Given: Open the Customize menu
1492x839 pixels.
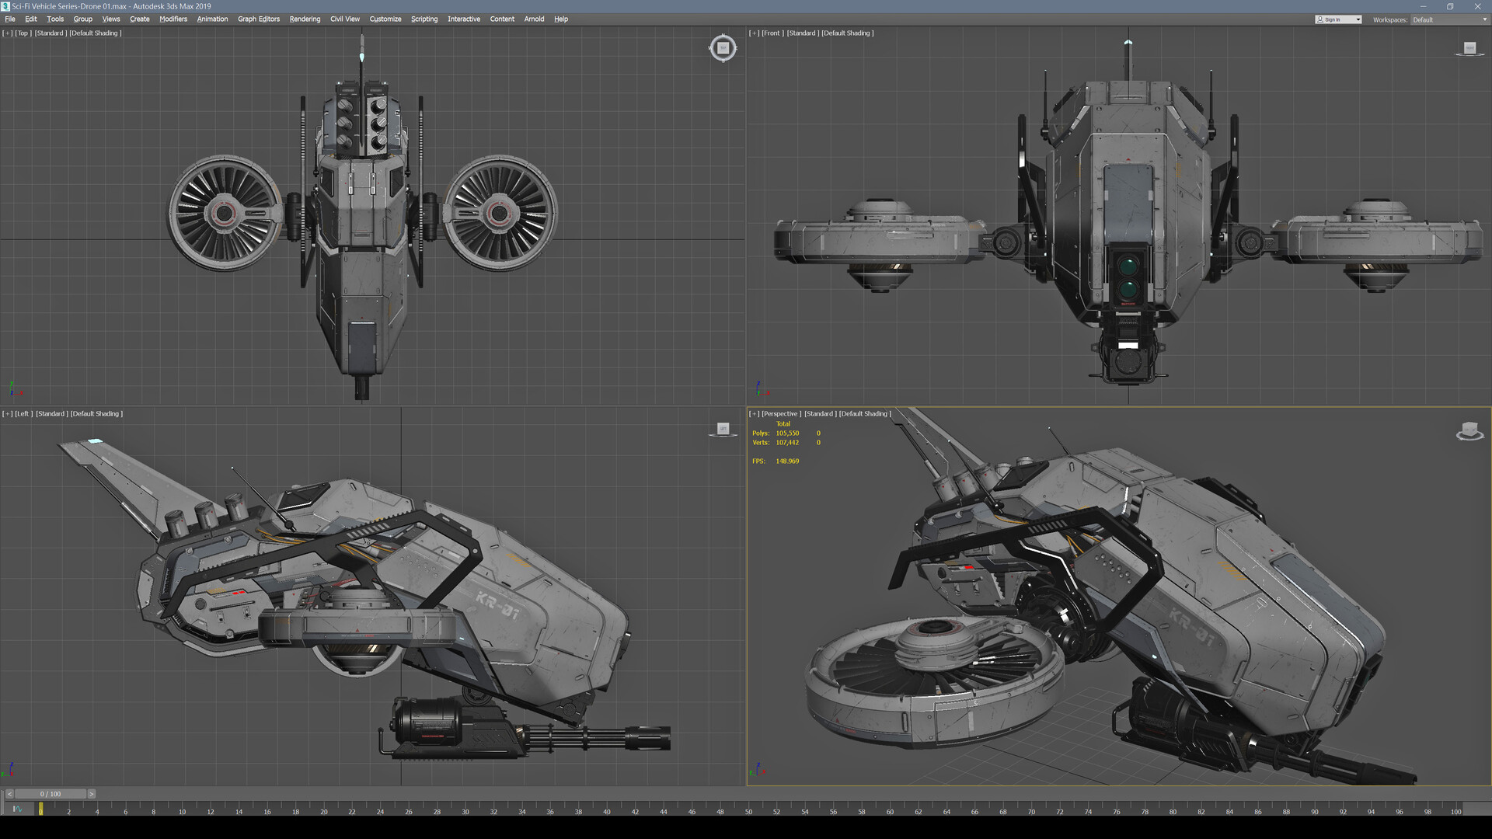Looking at the screenshot, I should pos(385,19).
